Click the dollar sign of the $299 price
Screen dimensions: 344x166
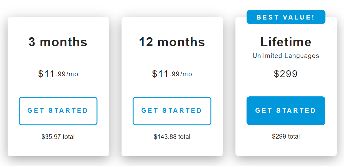click(277, 74)
